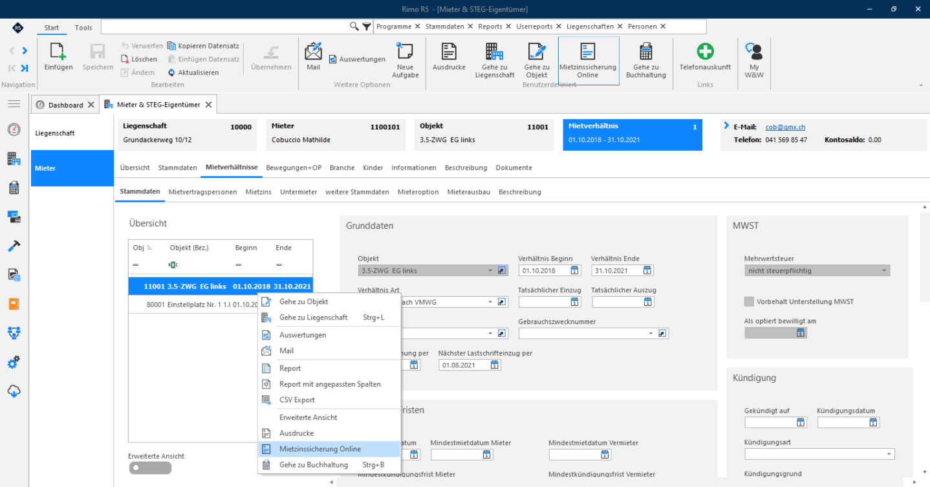Collapse the ribbon with the small arrow
Viewport: 930px width, 487px height.
[x=920, y=85]
